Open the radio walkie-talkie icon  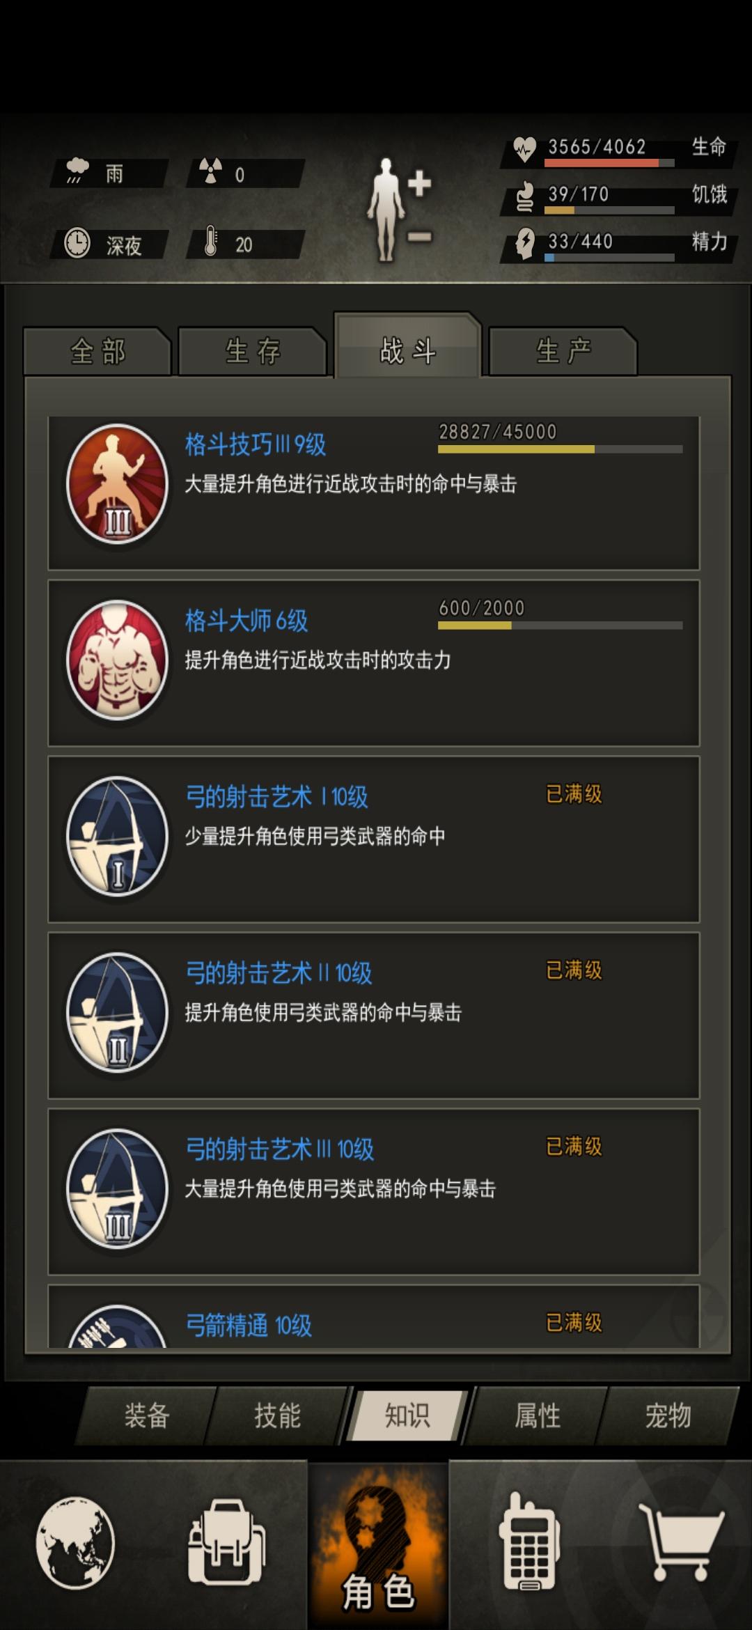tap(530, 1542)
